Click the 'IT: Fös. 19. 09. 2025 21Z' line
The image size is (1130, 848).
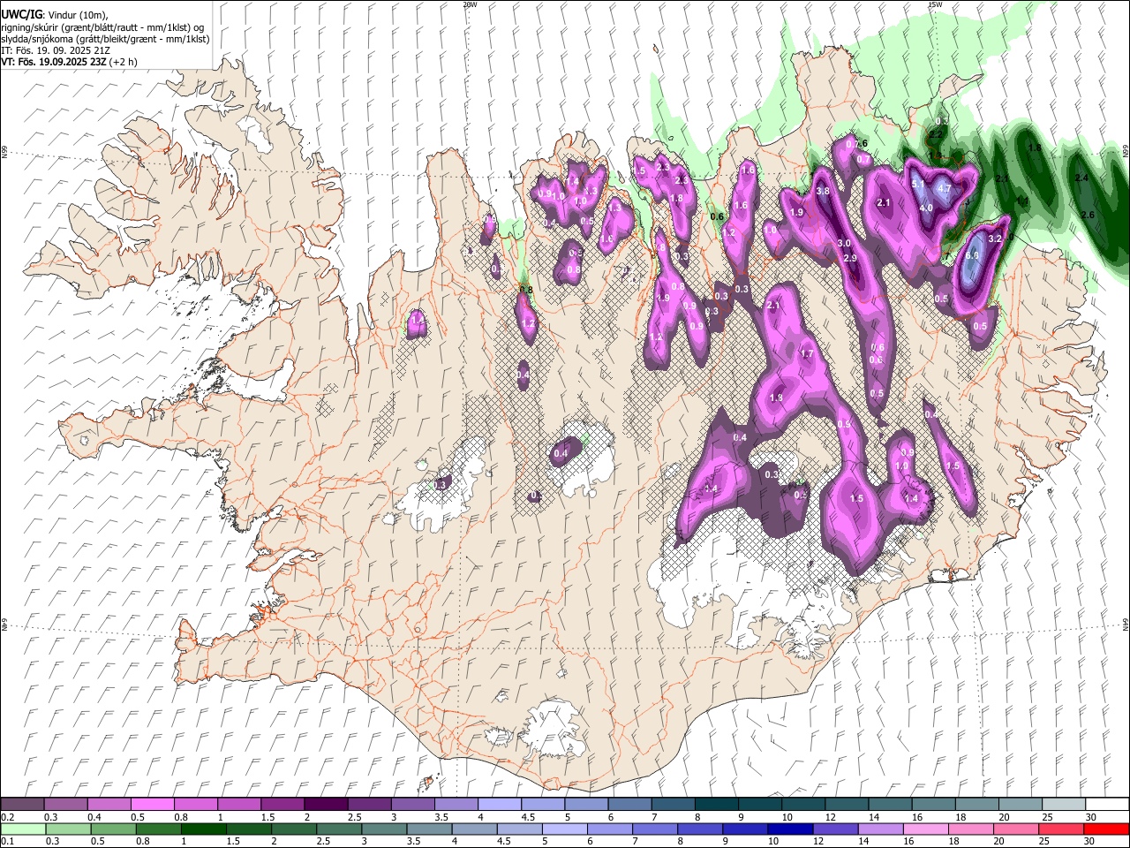tap(56, 50)
